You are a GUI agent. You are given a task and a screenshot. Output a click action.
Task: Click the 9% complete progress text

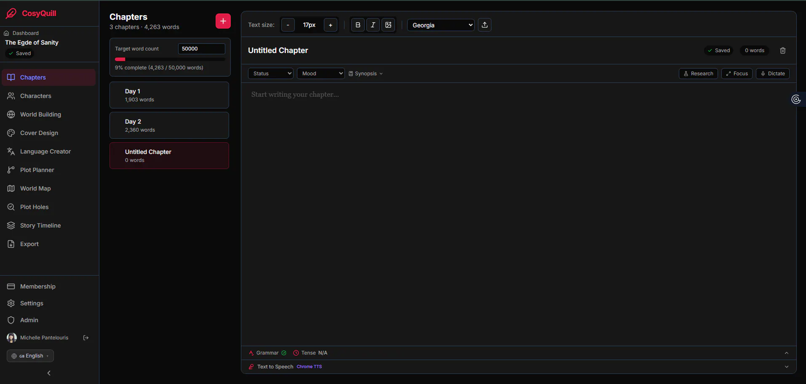pos(159,68)
